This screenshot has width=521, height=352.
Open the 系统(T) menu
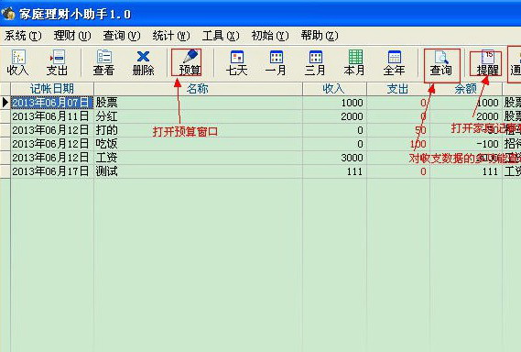point(23,35)
